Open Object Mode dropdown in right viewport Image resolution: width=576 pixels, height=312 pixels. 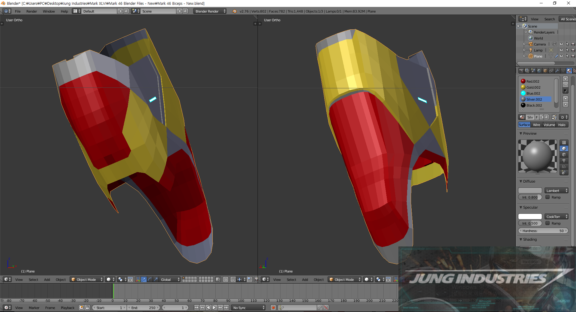pyautogui.click(x=345, y=279)
